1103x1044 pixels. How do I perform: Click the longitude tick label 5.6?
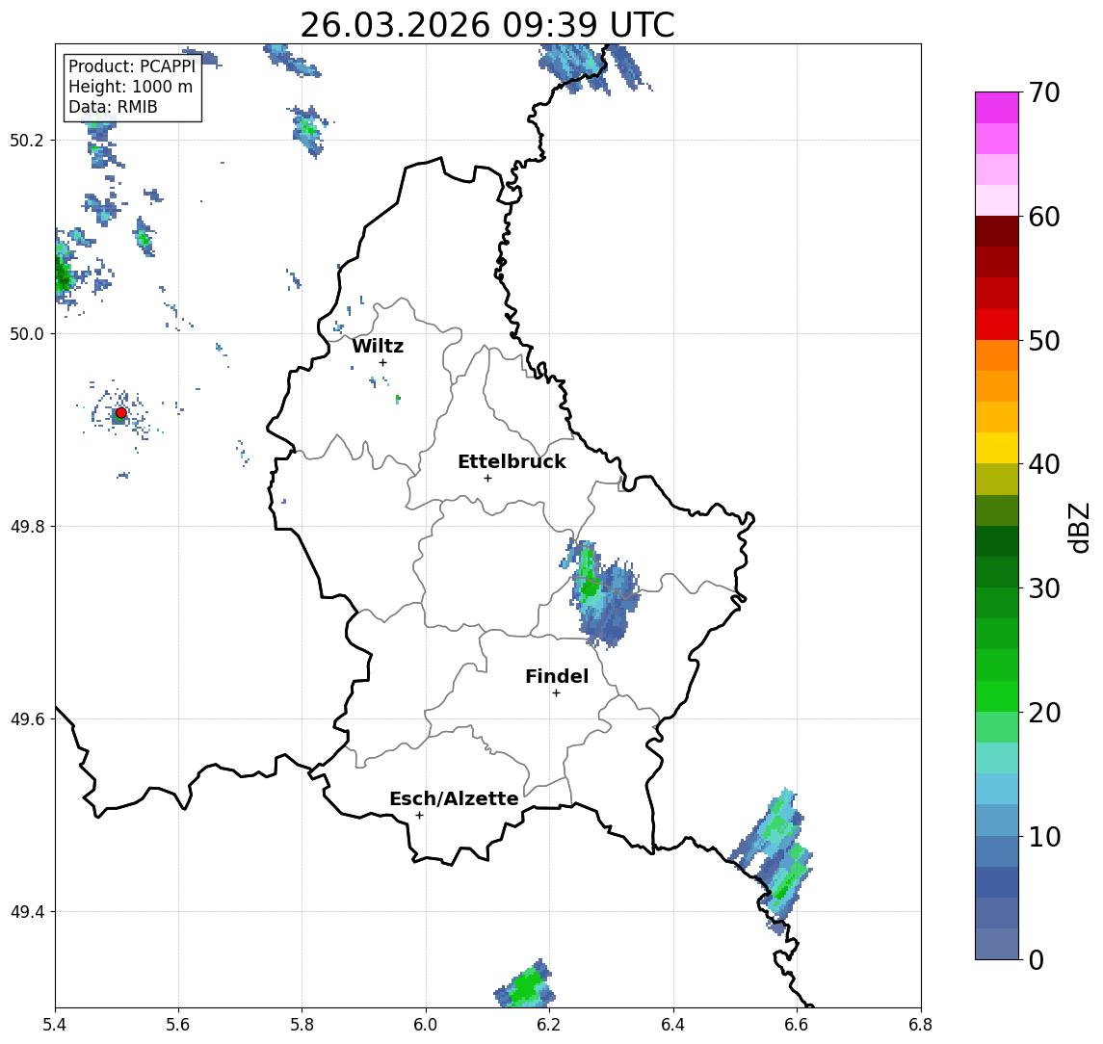coord(178,1025)
